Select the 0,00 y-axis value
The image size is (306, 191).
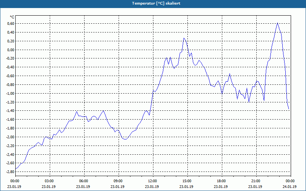point(11,50)
